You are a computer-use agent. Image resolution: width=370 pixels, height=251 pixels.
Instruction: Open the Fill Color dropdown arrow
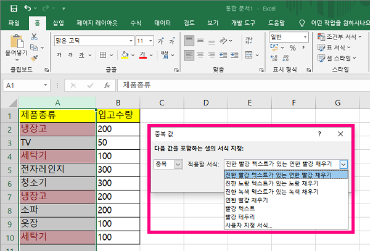pyautogui.click(x=133, y=56)
